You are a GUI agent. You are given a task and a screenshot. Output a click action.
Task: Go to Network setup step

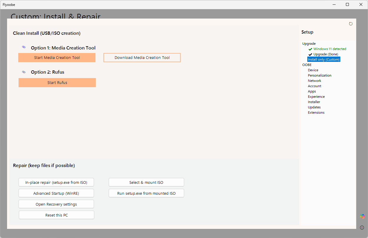pos(314,81)
